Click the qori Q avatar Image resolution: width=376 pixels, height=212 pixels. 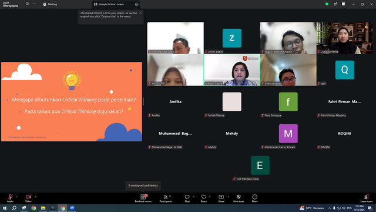(345, 70)
